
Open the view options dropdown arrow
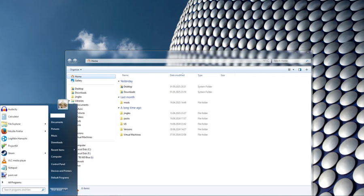(x=294, y=70)
